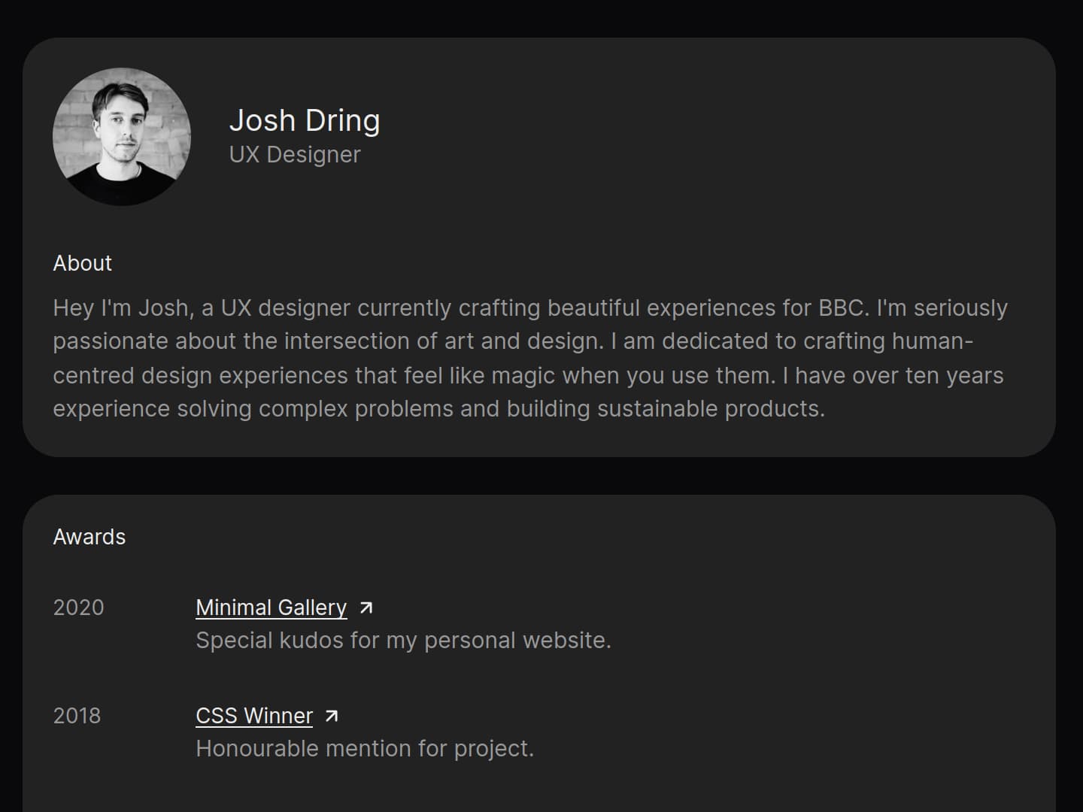
Task: Click 'Honourable mention for project.' description
Action: [x=365, y=749]
